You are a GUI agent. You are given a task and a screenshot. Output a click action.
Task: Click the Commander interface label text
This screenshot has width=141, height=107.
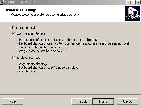tap(31, 33)
